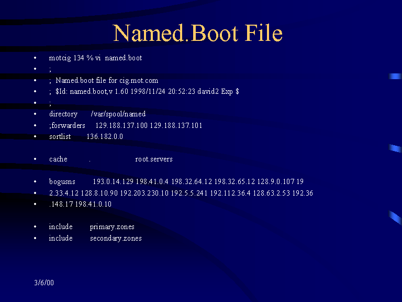This screenshot has height=302, width=402.
Task: Click the "/var/spool/named" path
Action: (x=118, y=114)
